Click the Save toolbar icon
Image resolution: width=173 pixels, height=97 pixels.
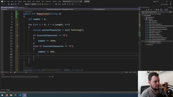[14, 4]
